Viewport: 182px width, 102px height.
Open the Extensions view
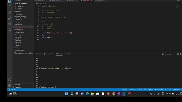(10, 24)
